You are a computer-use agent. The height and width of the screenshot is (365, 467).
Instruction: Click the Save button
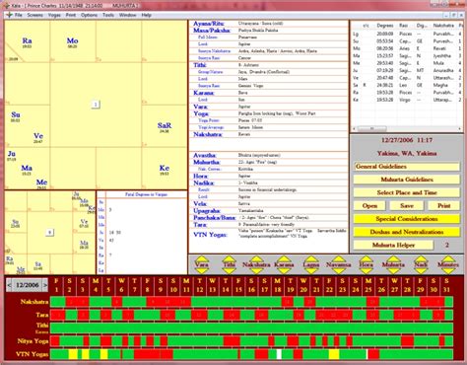click(407, 206)
